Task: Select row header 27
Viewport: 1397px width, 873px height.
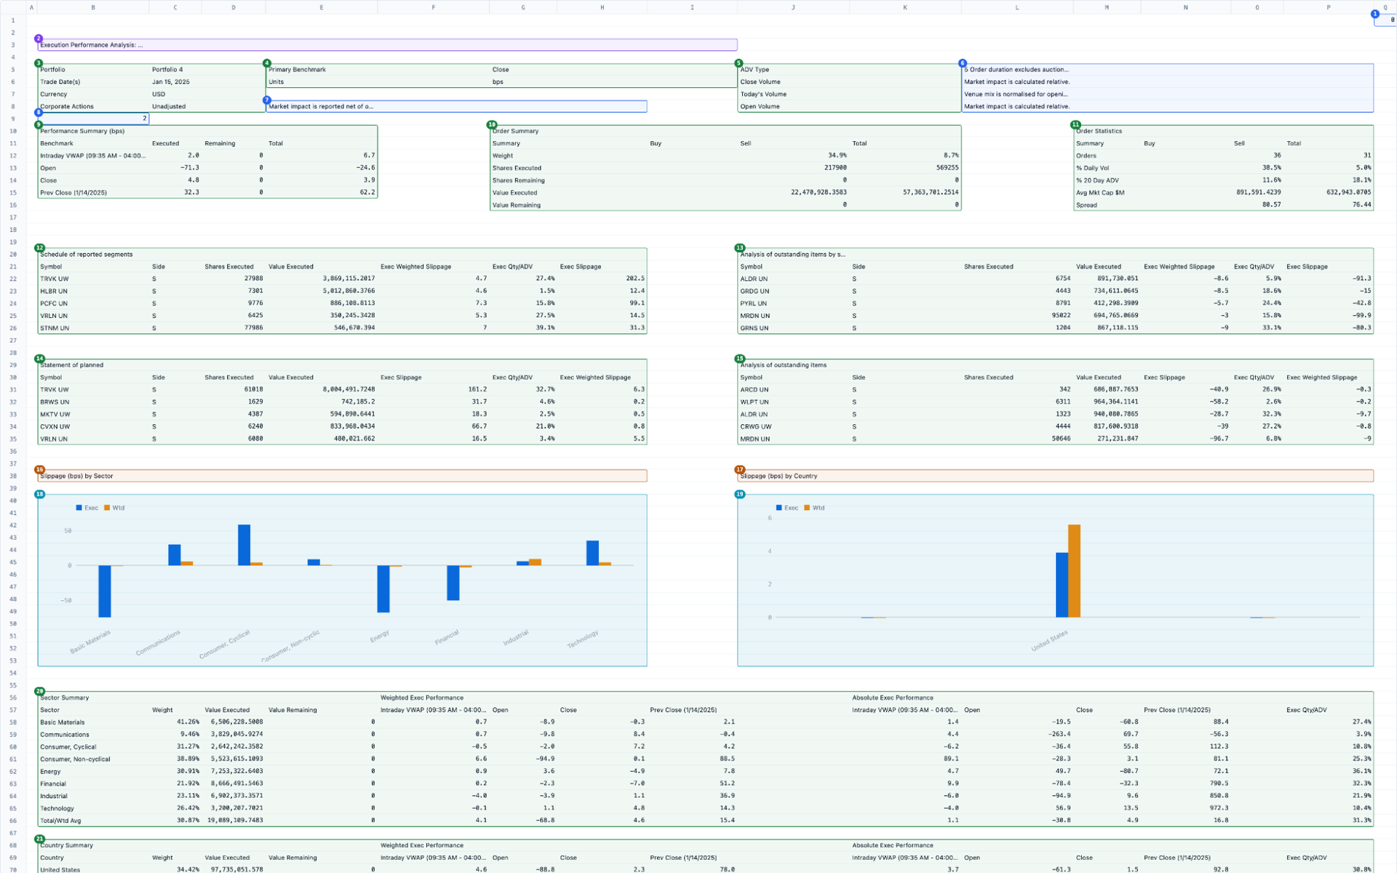Action: (13, 340)
